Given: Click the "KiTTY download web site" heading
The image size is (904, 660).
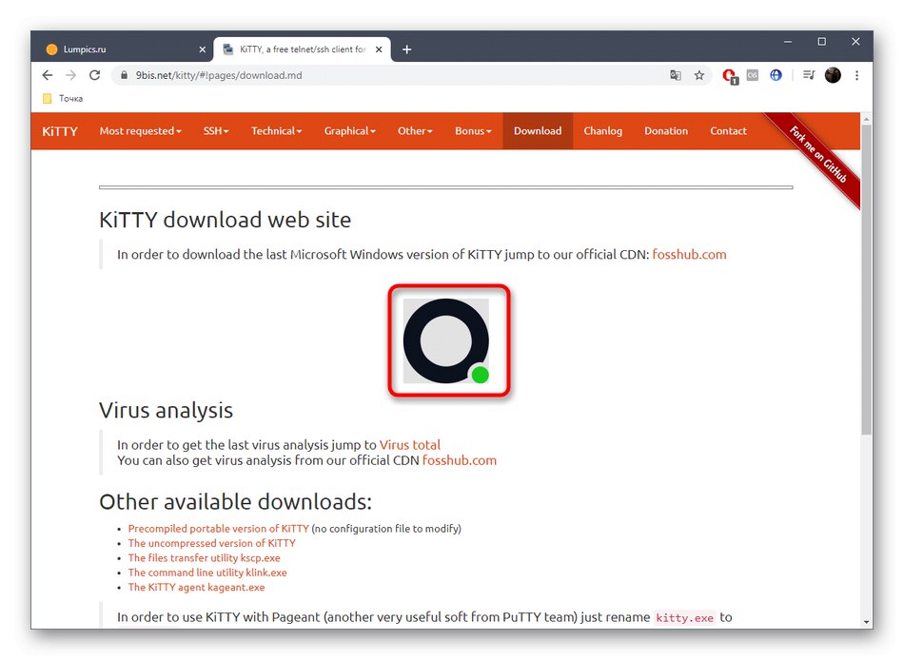Looking at the screenshot, I should point(225,221).
